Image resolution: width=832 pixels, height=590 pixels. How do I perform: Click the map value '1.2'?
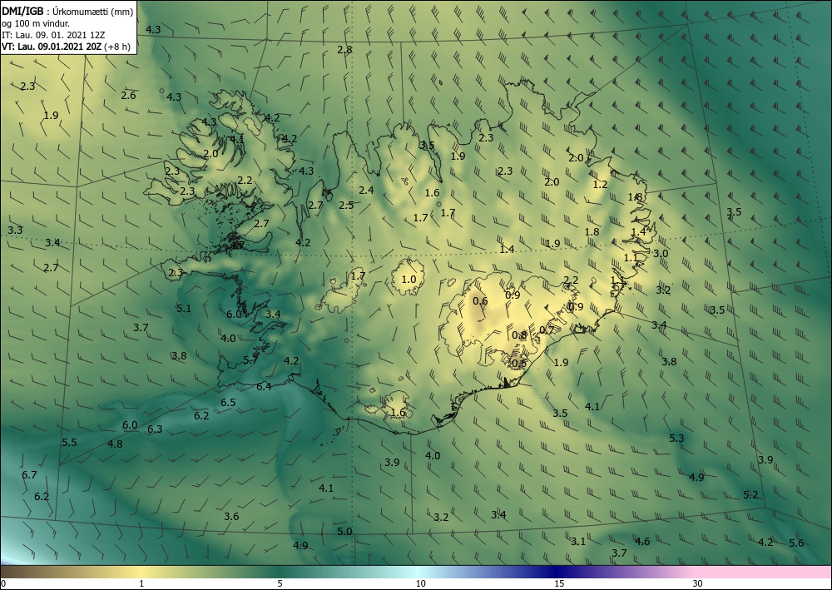(x=600, y=185)
